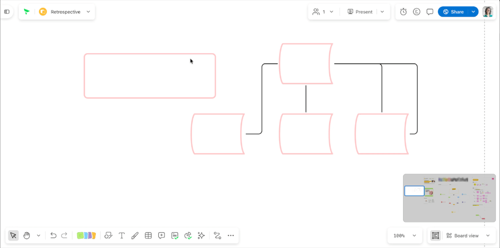The image size is (500, 248).
Task: Open the AI sparkle tool
Action: click(x=201, y=235)
